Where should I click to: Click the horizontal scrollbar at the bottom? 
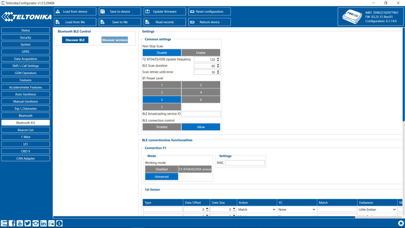coord(204,217)
